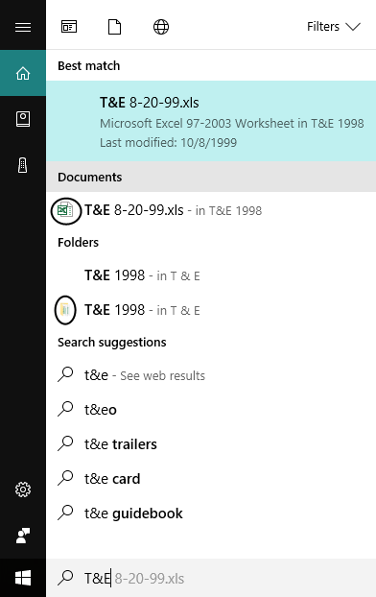Select t&e See web results suggestion
Screen dimensions: 376x597
coord(211,375)
